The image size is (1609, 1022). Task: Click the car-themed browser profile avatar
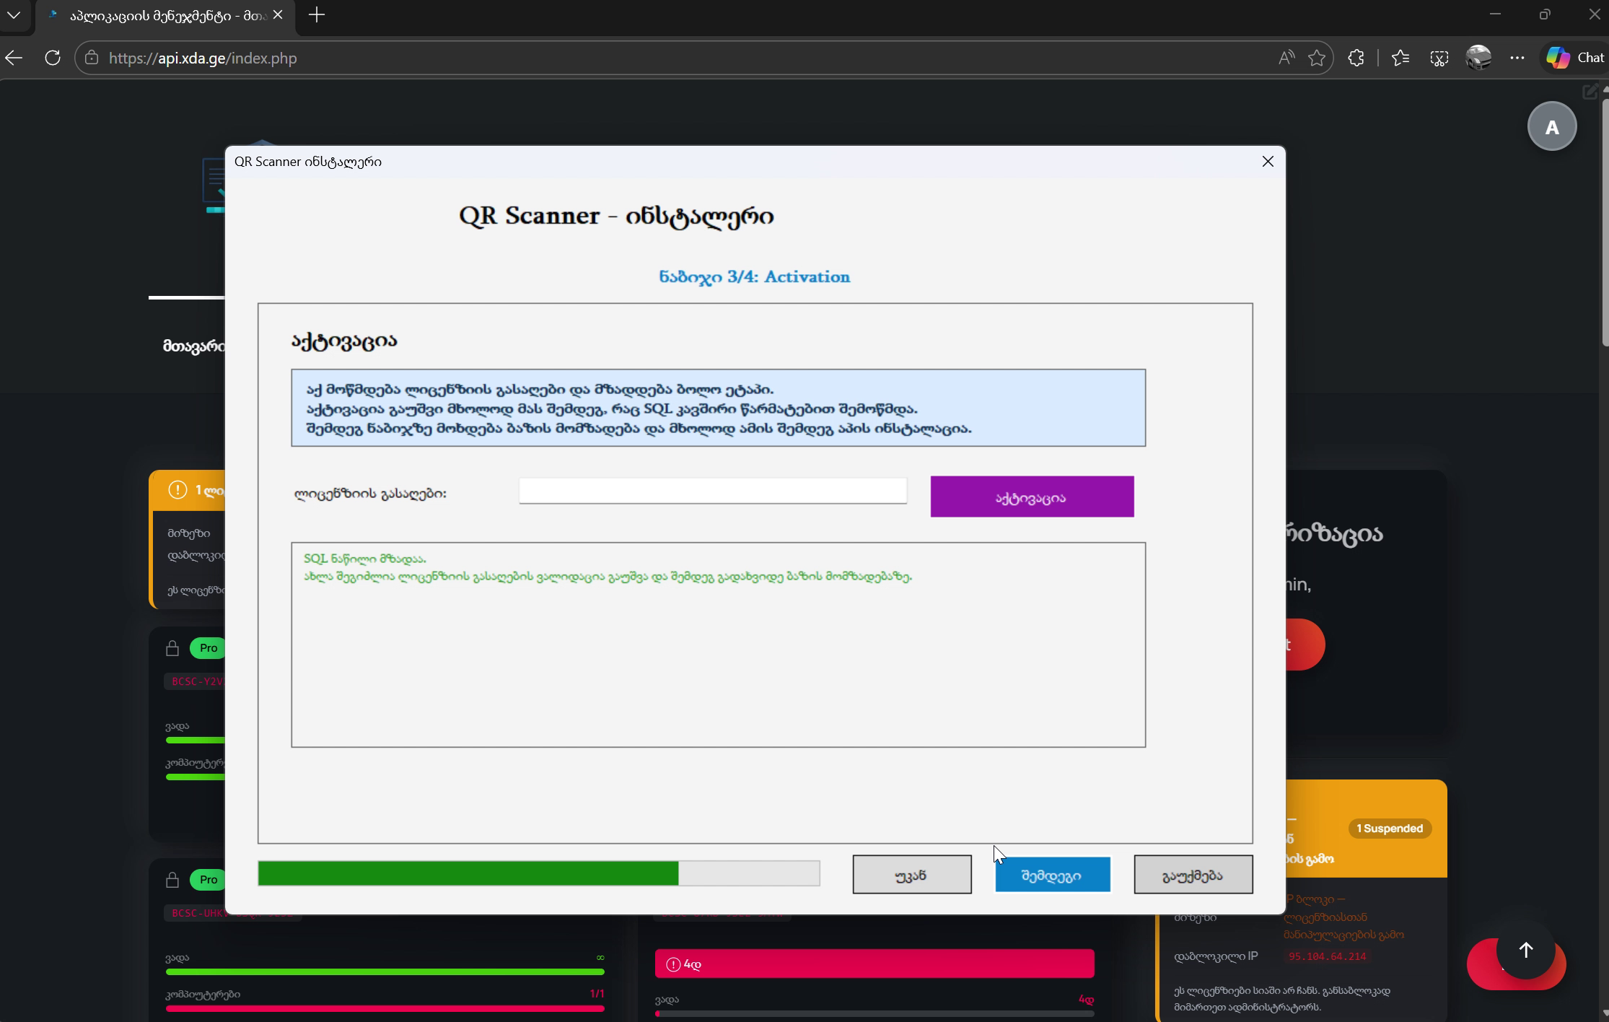tap(1479, 58)
